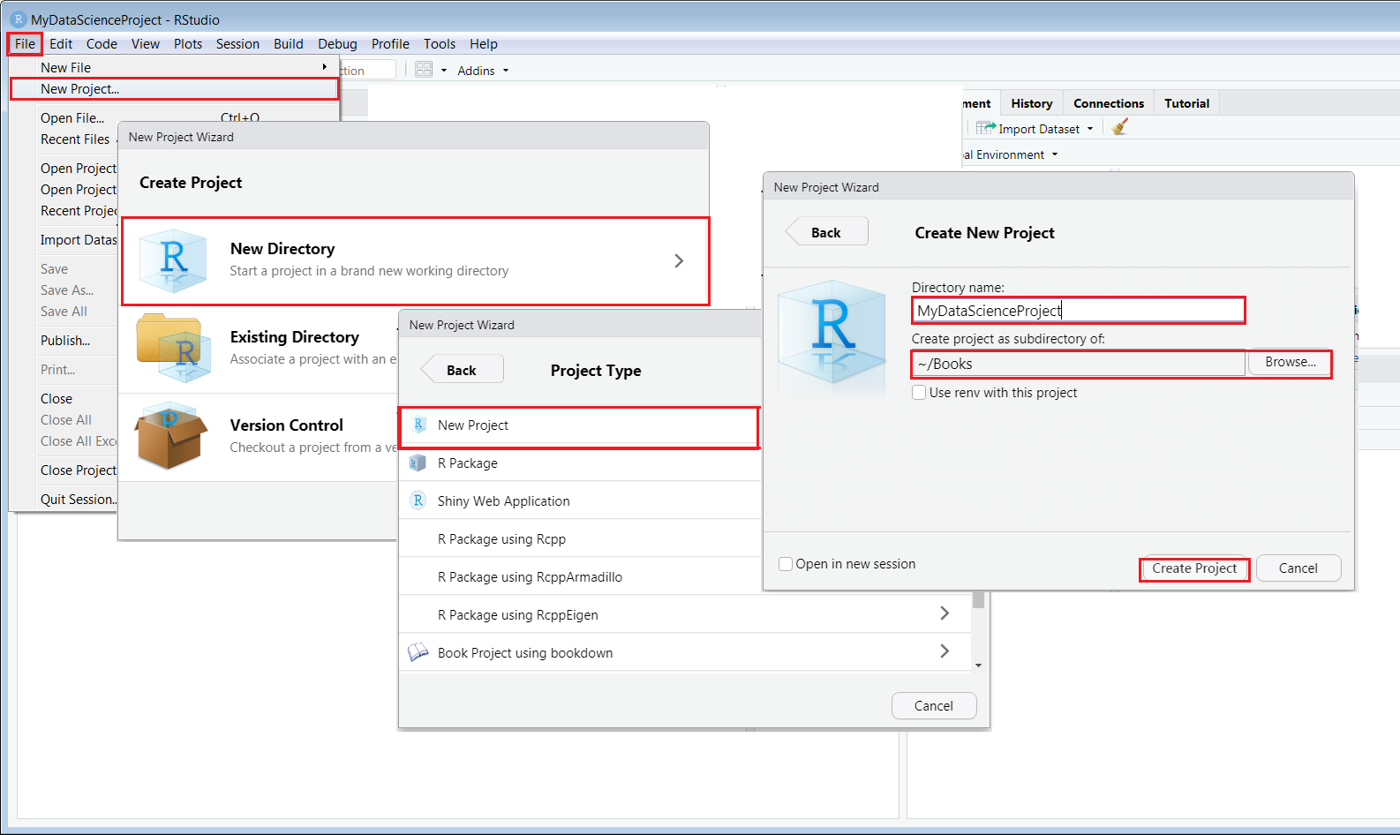
Task: Select the New Directory R cube icon
Action: click(173, 260)
